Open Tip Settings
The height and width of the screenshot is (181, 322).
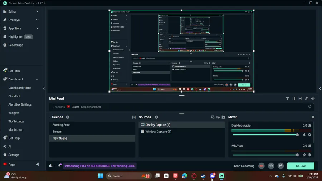[16, 122]
